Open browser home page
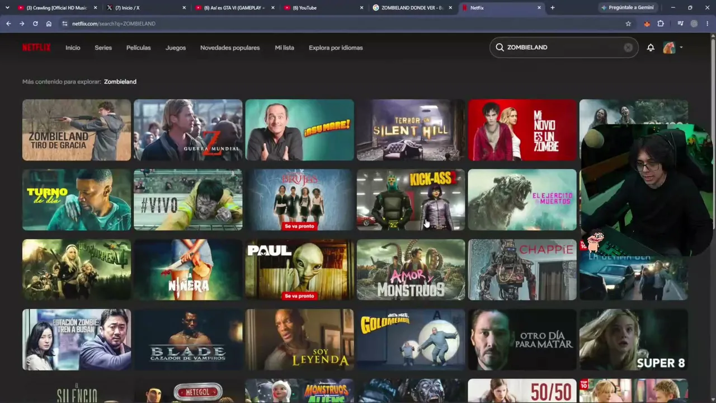Image resolution: width=716 pixels, height=403 pixels. pos(49,24)
